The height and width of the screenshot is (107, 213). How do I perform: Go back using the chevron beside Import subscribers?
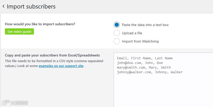click(x=3, y=6)
